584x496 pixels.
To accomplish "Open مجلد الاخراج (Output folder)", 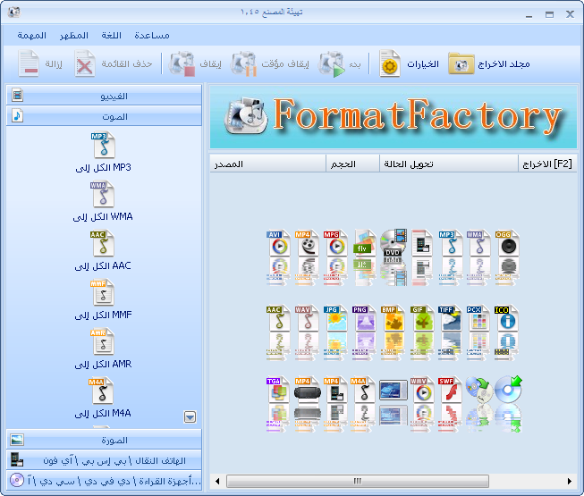I will tap(489, 64).
